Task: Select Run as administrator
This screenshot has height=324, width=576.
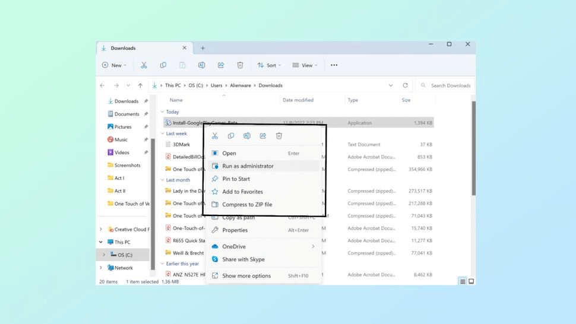Action: pyautogui.click(x=248, y=166)
